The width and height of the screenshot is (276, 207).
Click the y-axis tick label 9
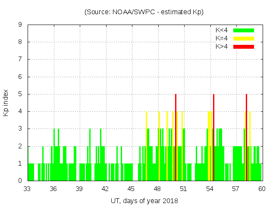click(x=20, y=25)
